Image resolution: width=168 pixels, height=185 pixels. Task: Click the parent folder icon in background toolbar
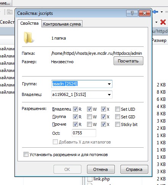coord(10,12)
